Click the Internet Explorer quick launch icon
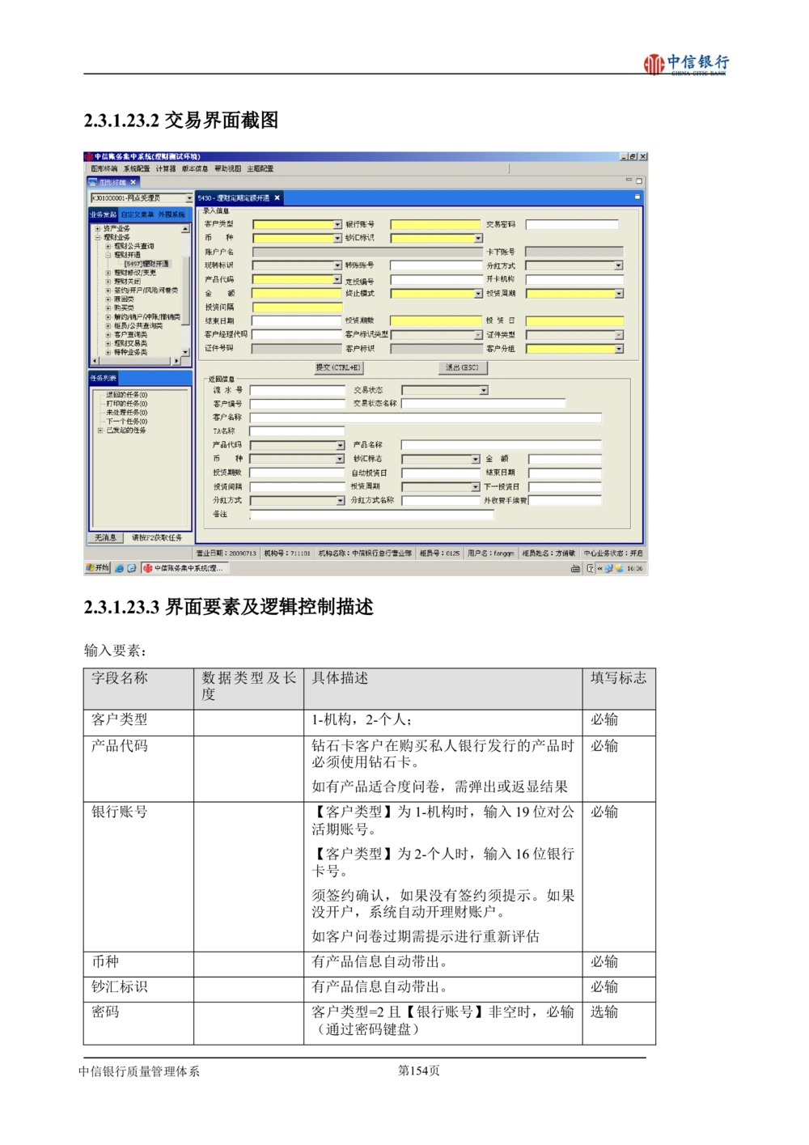The image size is (809, 1145). 119,569
